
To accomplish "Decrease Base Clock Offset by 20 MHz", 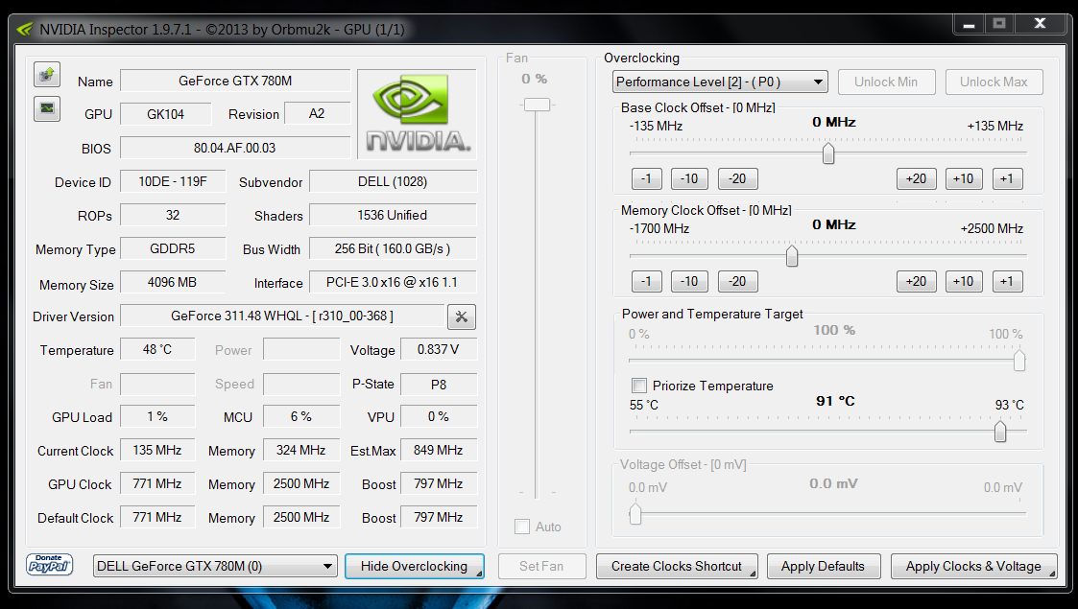I will coord(737,178).
